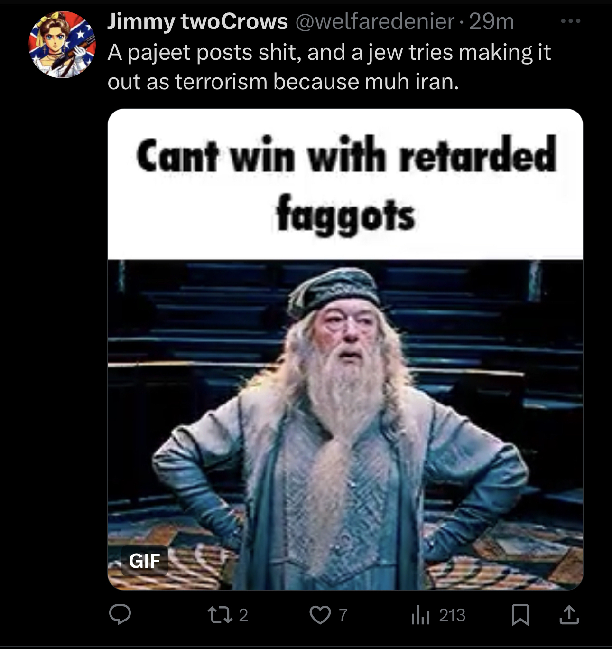The width and height of the screenshot is (612, 649).
Task: Click the profile avatar with the flag background
Action: coord(62,45)
